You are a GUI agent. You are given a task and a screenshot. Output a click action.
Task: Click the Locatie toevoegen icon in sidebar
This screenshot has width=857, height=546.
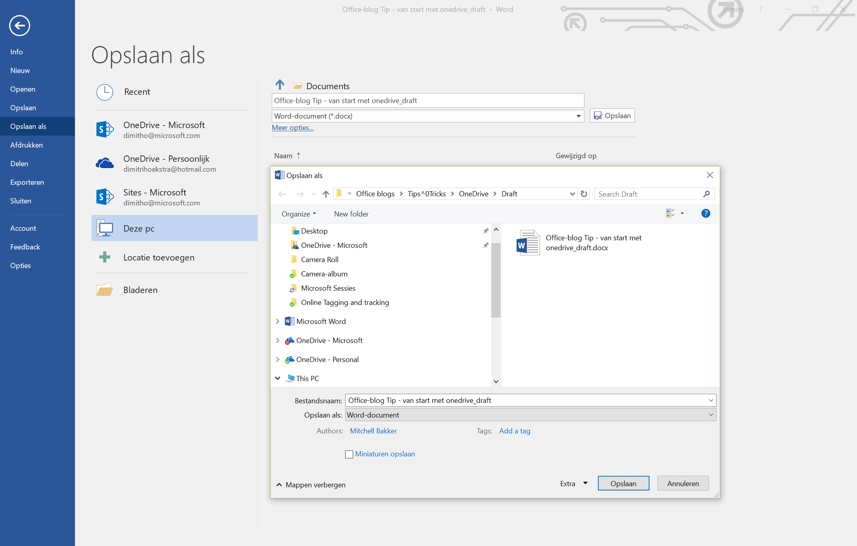click(104, 257)
